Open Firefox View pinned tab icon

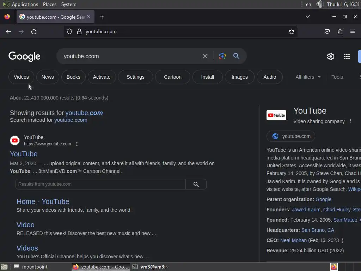click(x=7, y=17)
